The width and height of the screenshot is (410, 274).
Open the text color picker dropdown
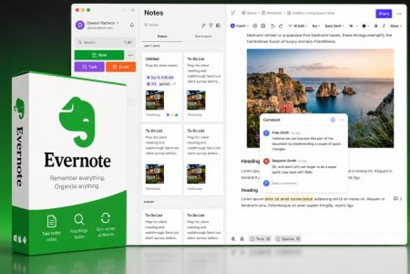click(x=365, y=26)
